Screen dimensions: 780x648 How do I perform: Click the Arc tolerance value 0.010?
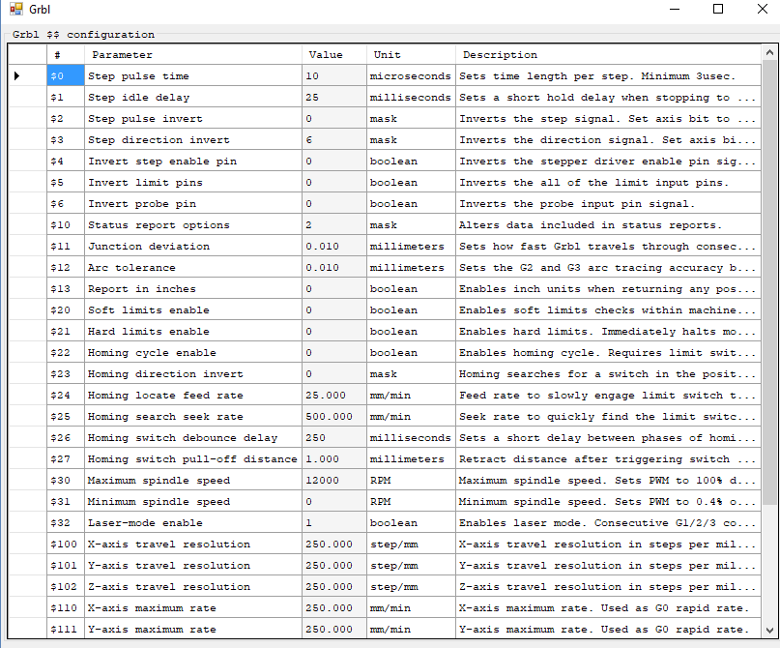coord(334,267)
